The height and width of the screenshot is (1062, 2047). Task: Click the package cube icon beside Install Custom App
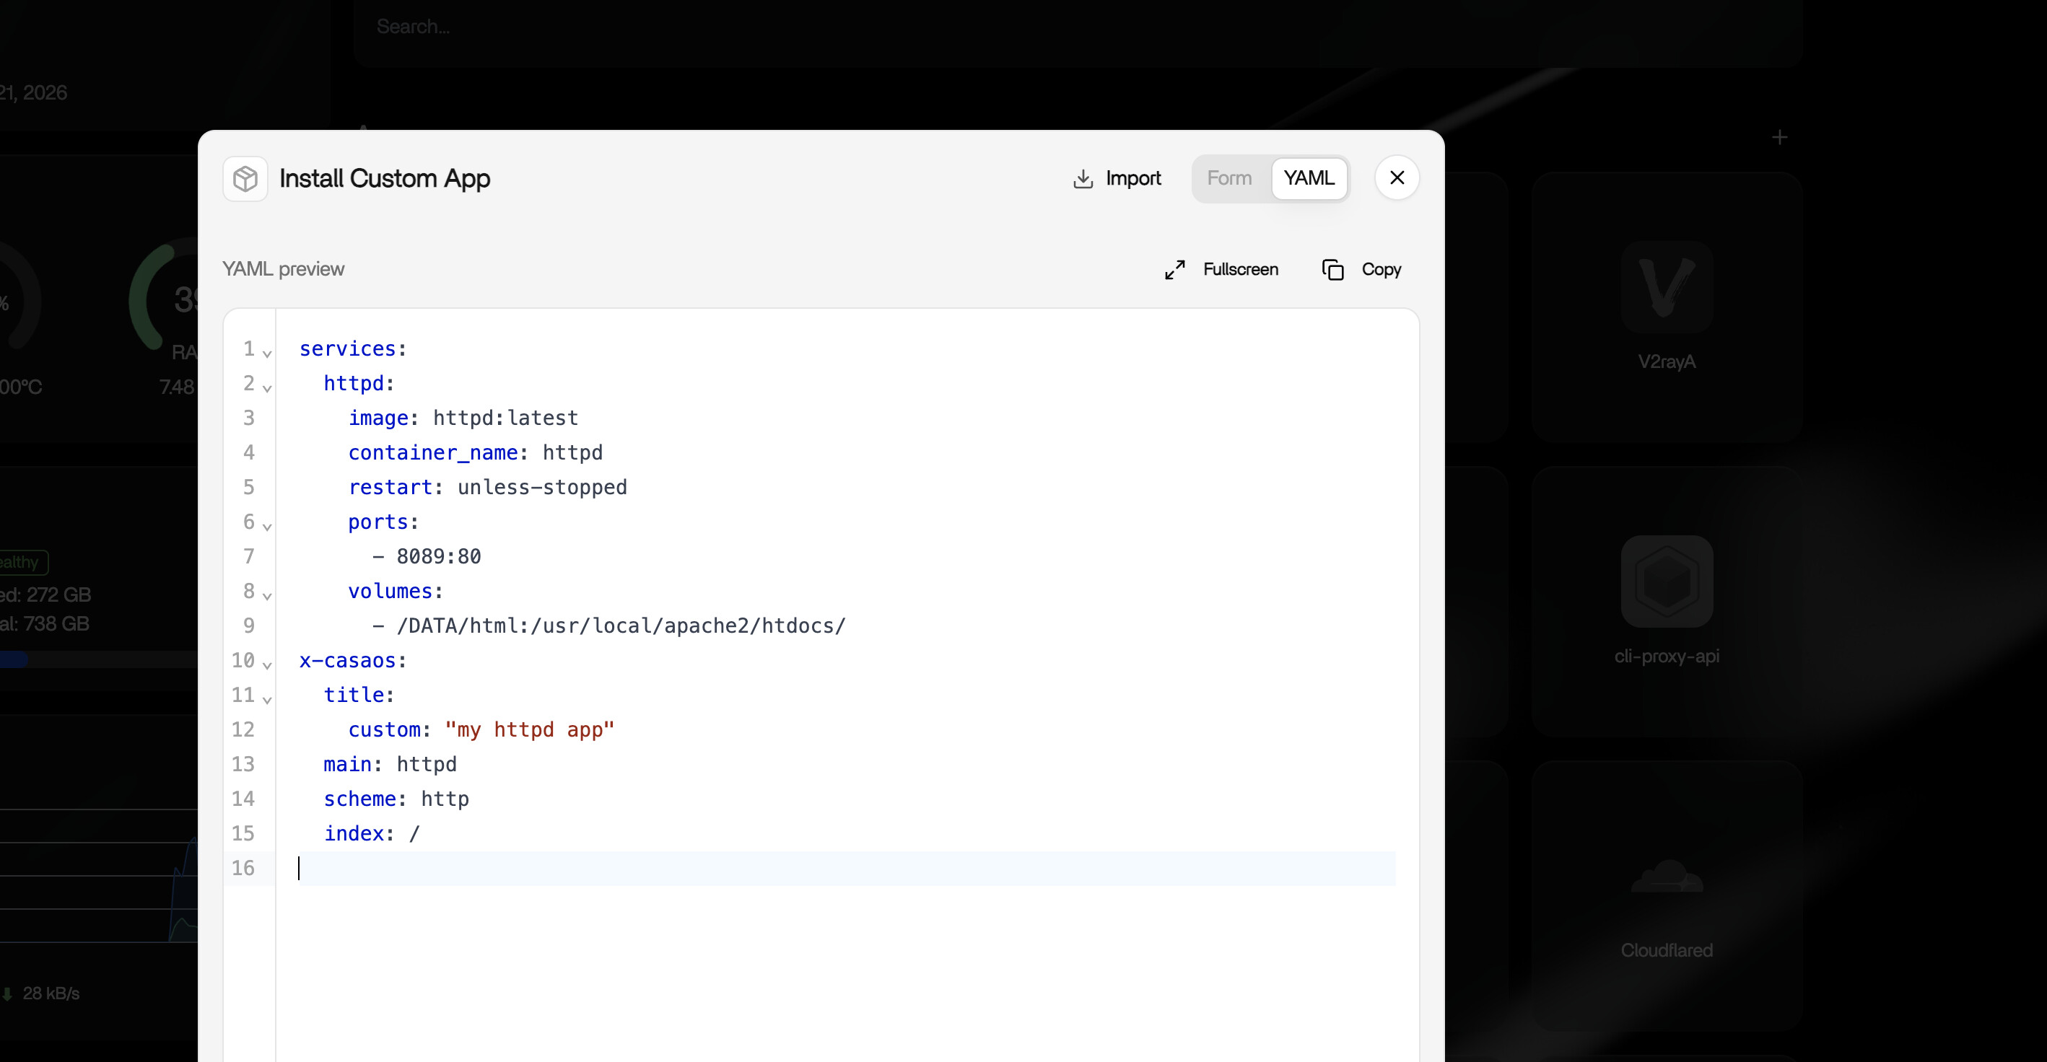tap(245, 179)
